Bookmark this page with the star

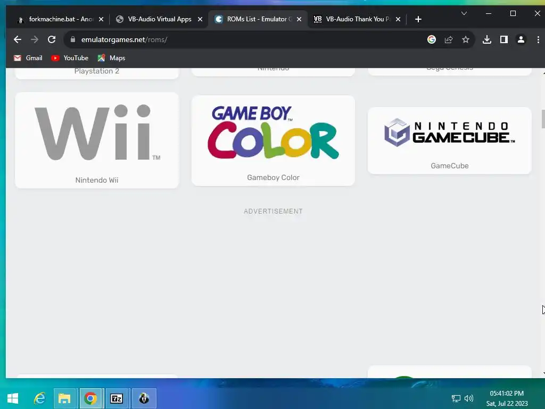(x=465, y=39)
